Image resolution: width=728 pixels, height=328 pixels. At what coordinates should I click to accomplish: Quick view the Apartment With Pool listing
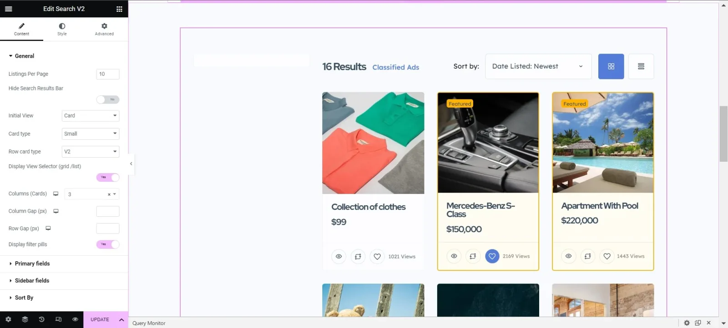[x=569, y=256]
